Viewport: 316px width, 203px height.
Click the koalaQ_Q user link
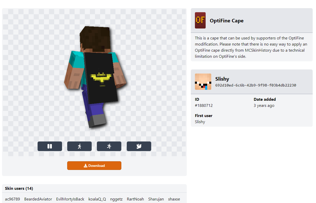[97, 199]
